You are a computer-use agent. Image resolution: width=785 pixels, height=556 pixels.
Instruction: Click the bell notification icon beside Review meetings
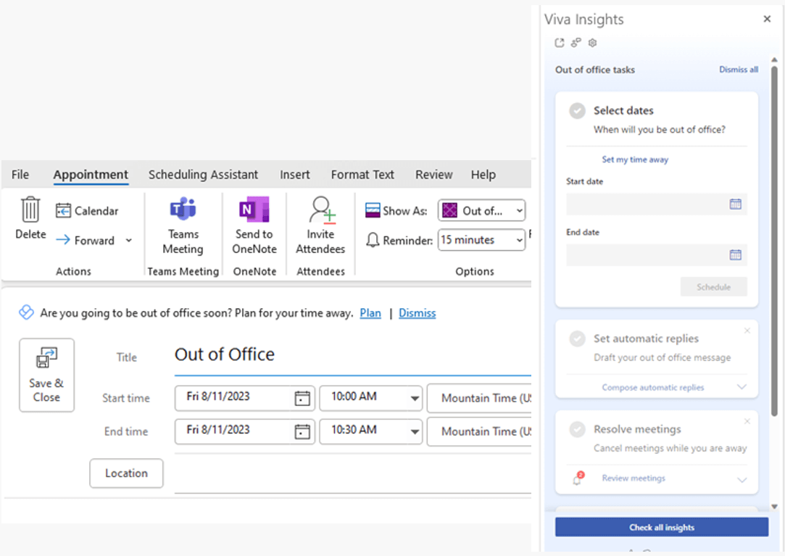point(578,478)
